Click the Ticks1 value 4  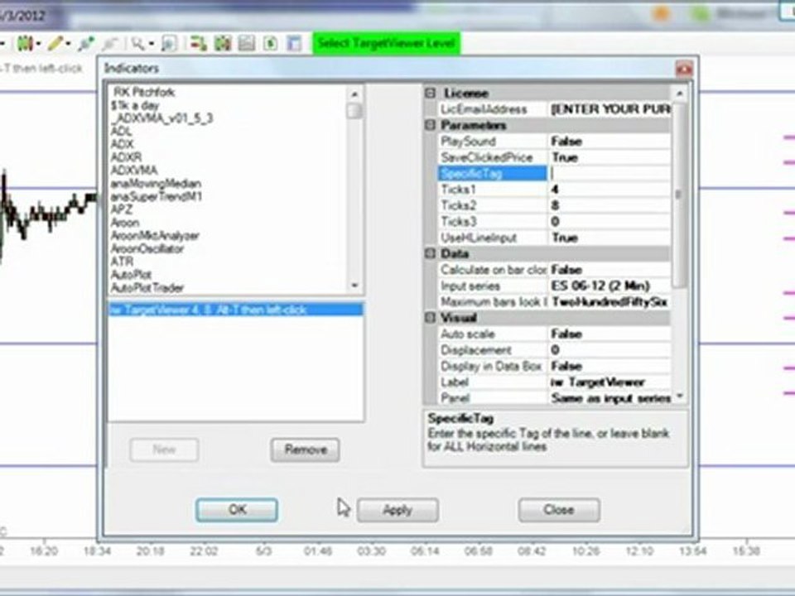(610, 190)
